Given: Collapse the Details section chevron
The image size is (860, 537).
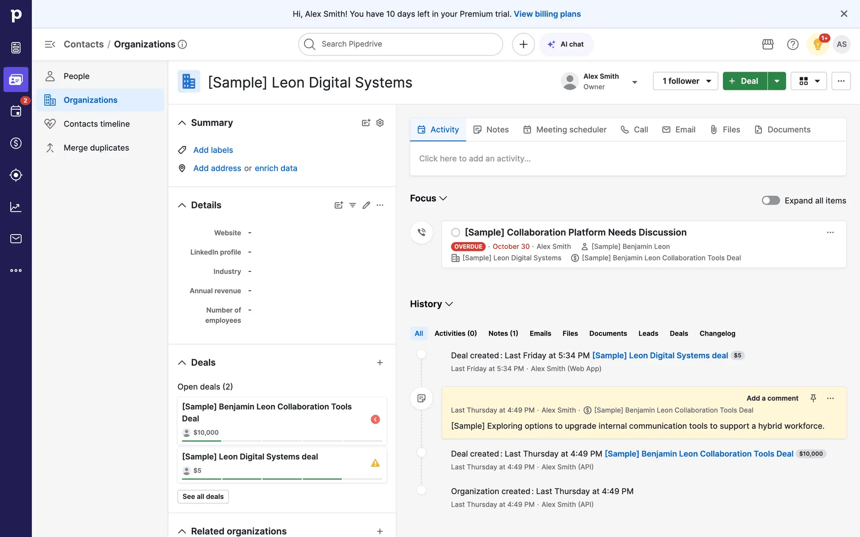Looking at the screenshot, I should [x=182, y=205].
